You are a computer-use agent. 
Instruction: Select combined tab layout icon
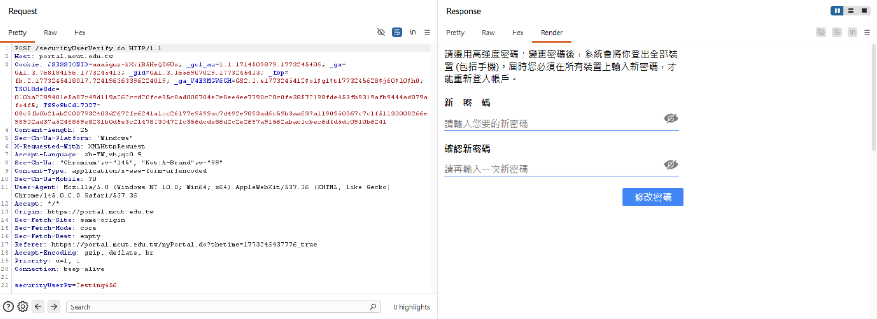(x=864, y=10)
